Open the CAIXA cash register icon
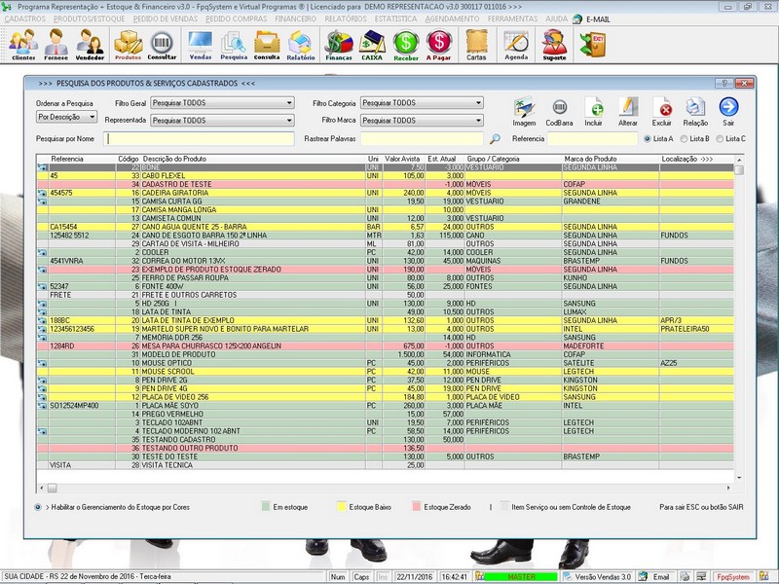Viewport: 779px width, 584px height. [x=373, y=44]
